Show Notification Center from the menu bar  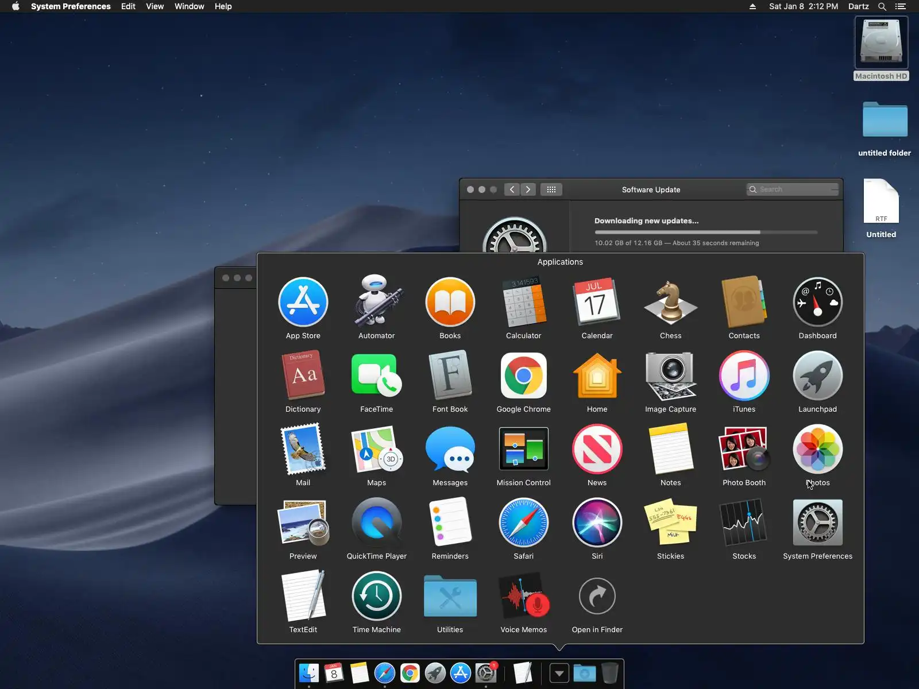click(x=901, y=6)
